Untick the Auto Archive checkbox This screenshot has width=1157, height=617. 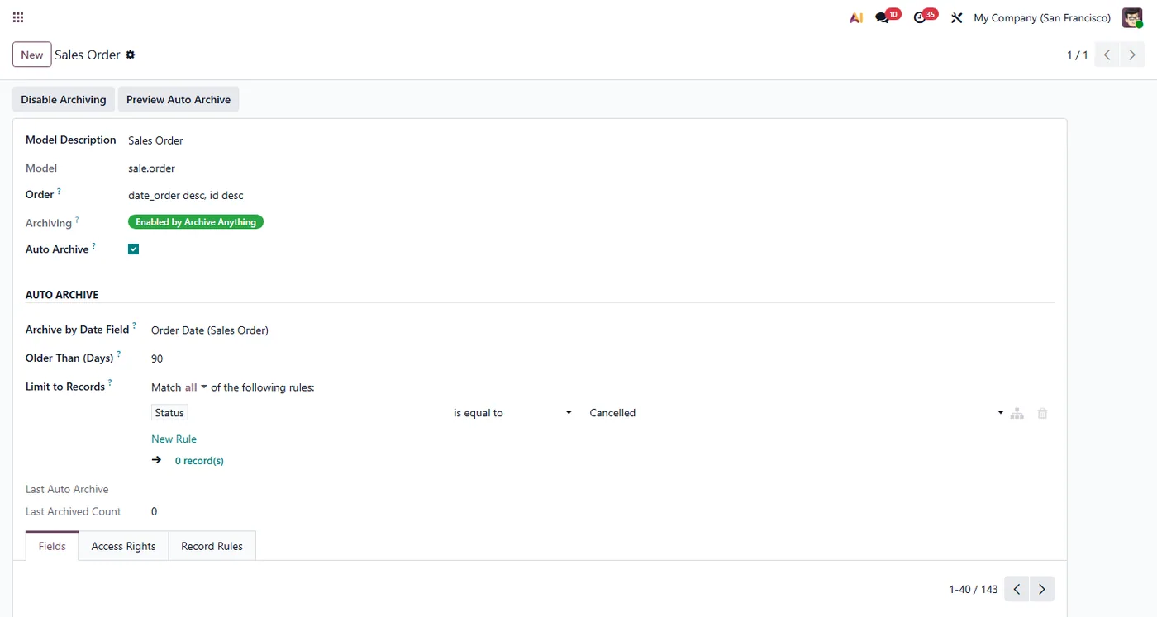click(133, 249)
